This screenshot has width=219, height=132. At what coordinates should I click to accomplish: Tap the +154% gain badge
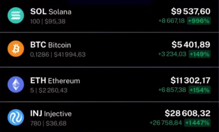point(200,90)
